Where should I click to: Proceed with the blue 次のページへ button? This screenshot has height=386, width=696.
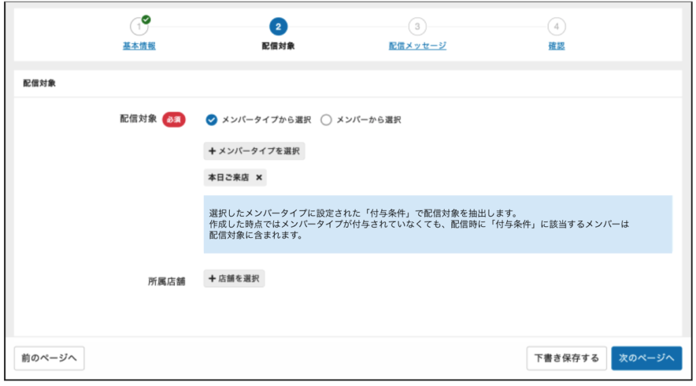[646, 358]
